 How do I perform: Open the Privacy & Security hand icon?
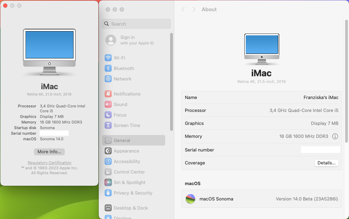click(x=108, y=193)
